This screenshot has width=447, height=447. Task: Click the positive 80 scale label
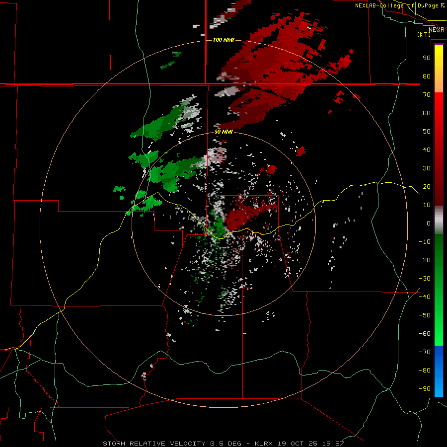(427, 76)
